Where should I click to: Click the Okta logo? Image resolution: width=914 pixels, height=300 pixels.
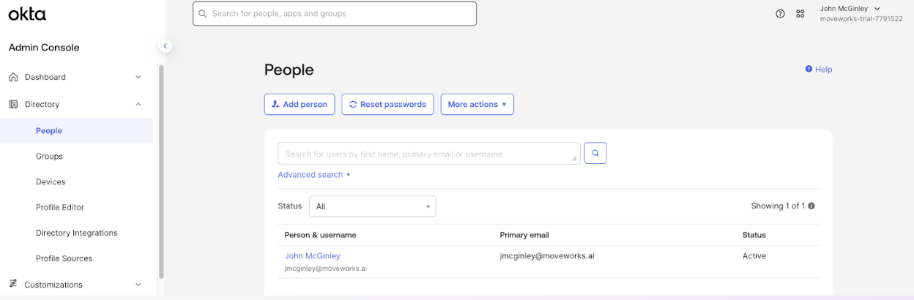coord(27,13)
